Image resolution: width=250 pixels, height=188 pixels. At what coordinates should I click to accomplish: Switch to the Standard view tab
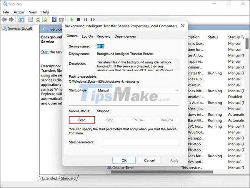[68, 178]
